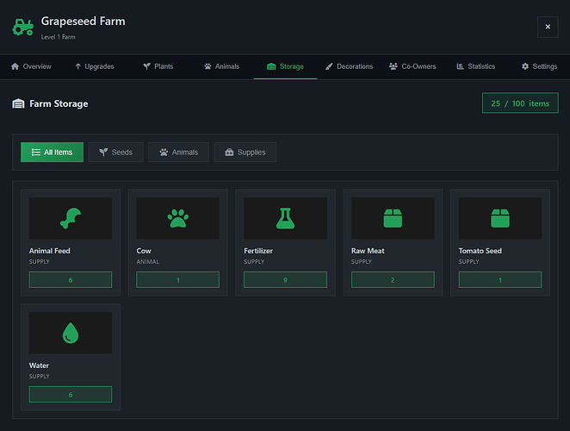Switch to the Upgrades tab
The height and width of the screenshot is (431, 570).
tap(95, 66)
